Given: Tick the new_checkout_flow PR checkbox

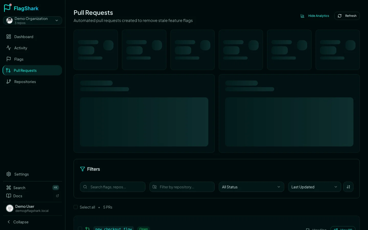Looking at the screenshot, I should (80, 228).
